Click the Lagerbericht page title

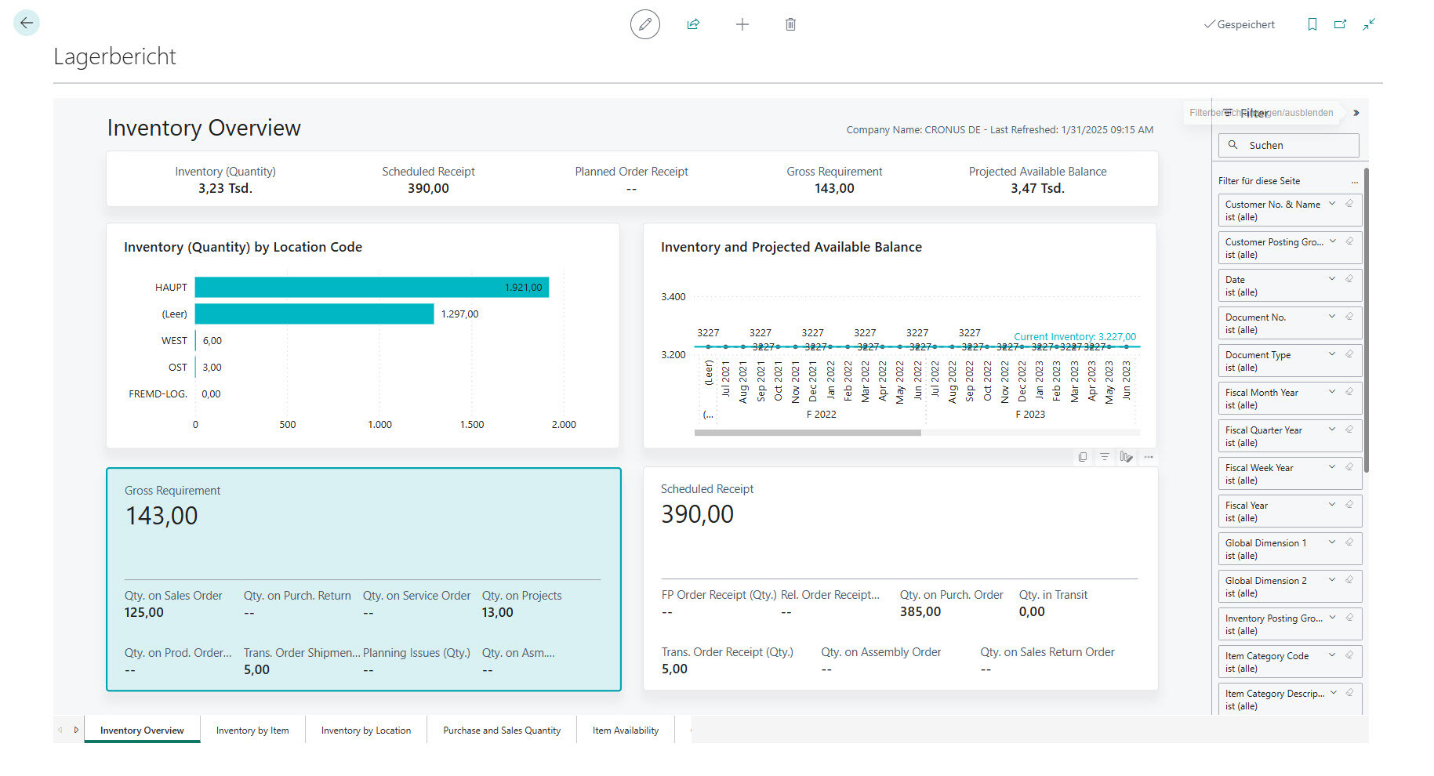(x=114, y=56)
